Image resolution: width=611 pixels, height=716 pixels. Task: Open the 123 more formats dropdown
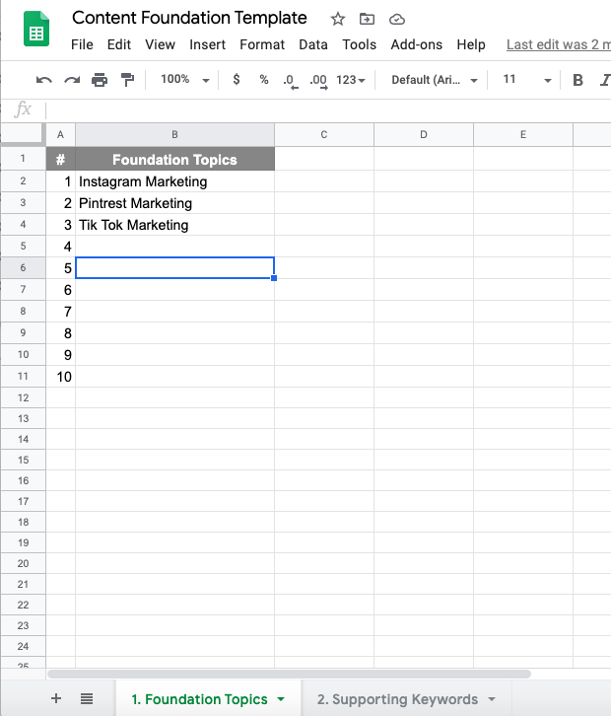click(x=351, y=80)
